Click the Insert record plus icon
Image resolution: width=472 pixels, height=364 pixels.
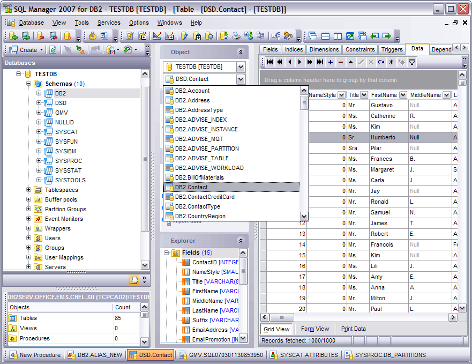click(x=330, y=62)
